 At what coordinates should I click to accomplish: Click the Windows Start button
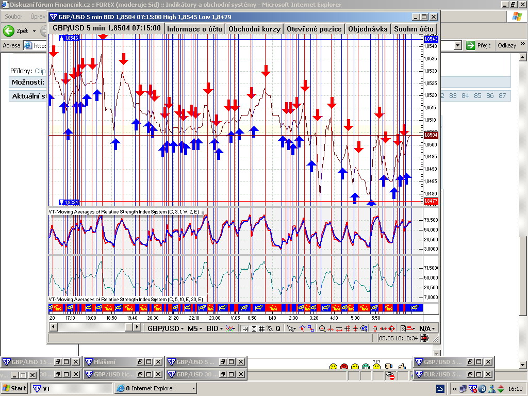click(14, 388)
